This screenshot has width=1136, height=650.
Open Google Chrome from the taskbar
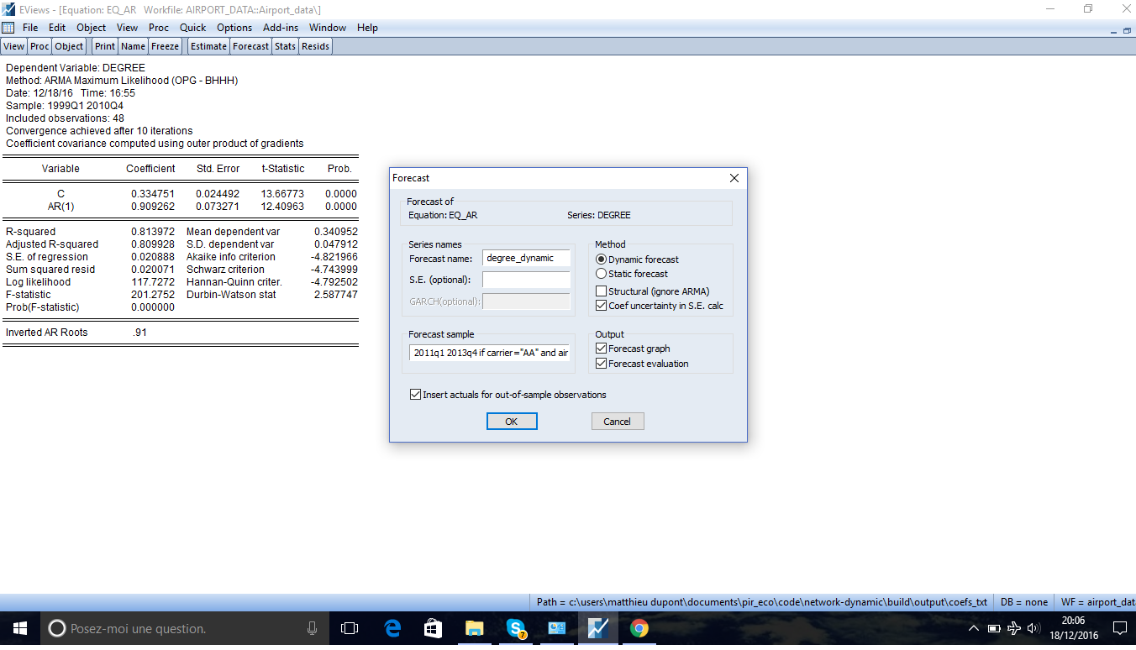639,628
